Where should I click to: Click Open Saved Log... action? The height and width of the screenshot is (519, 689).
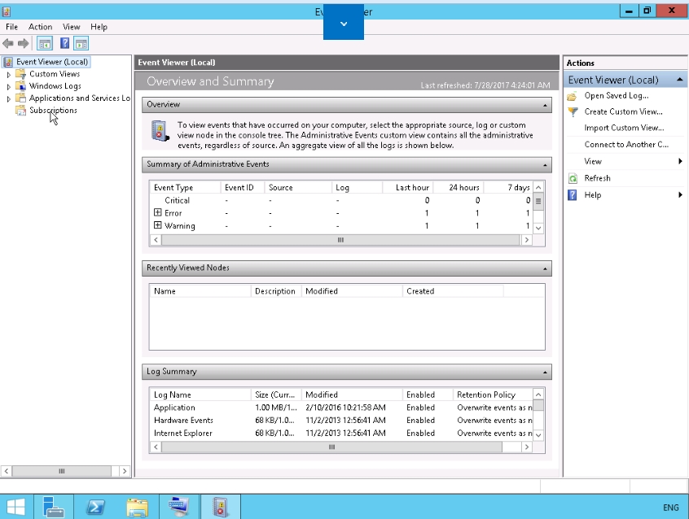point(617,96)
